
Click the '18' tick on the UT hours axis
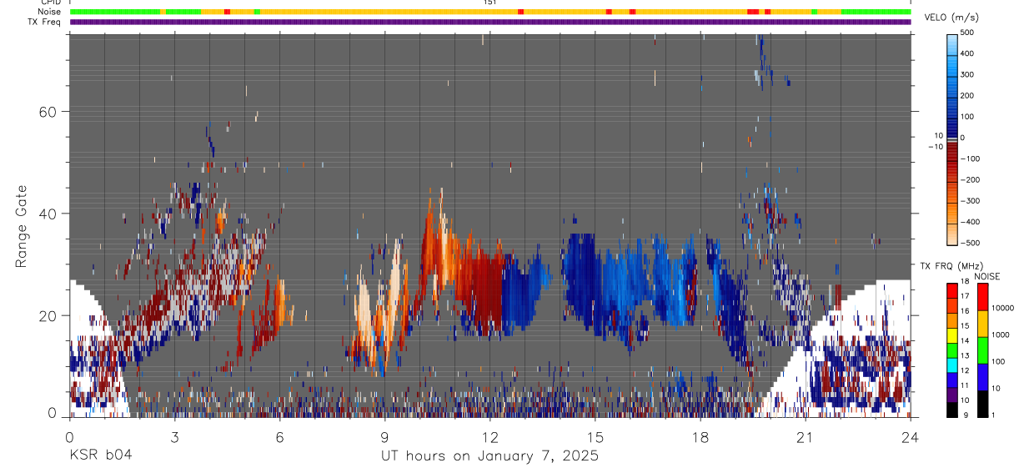[700, 437]
